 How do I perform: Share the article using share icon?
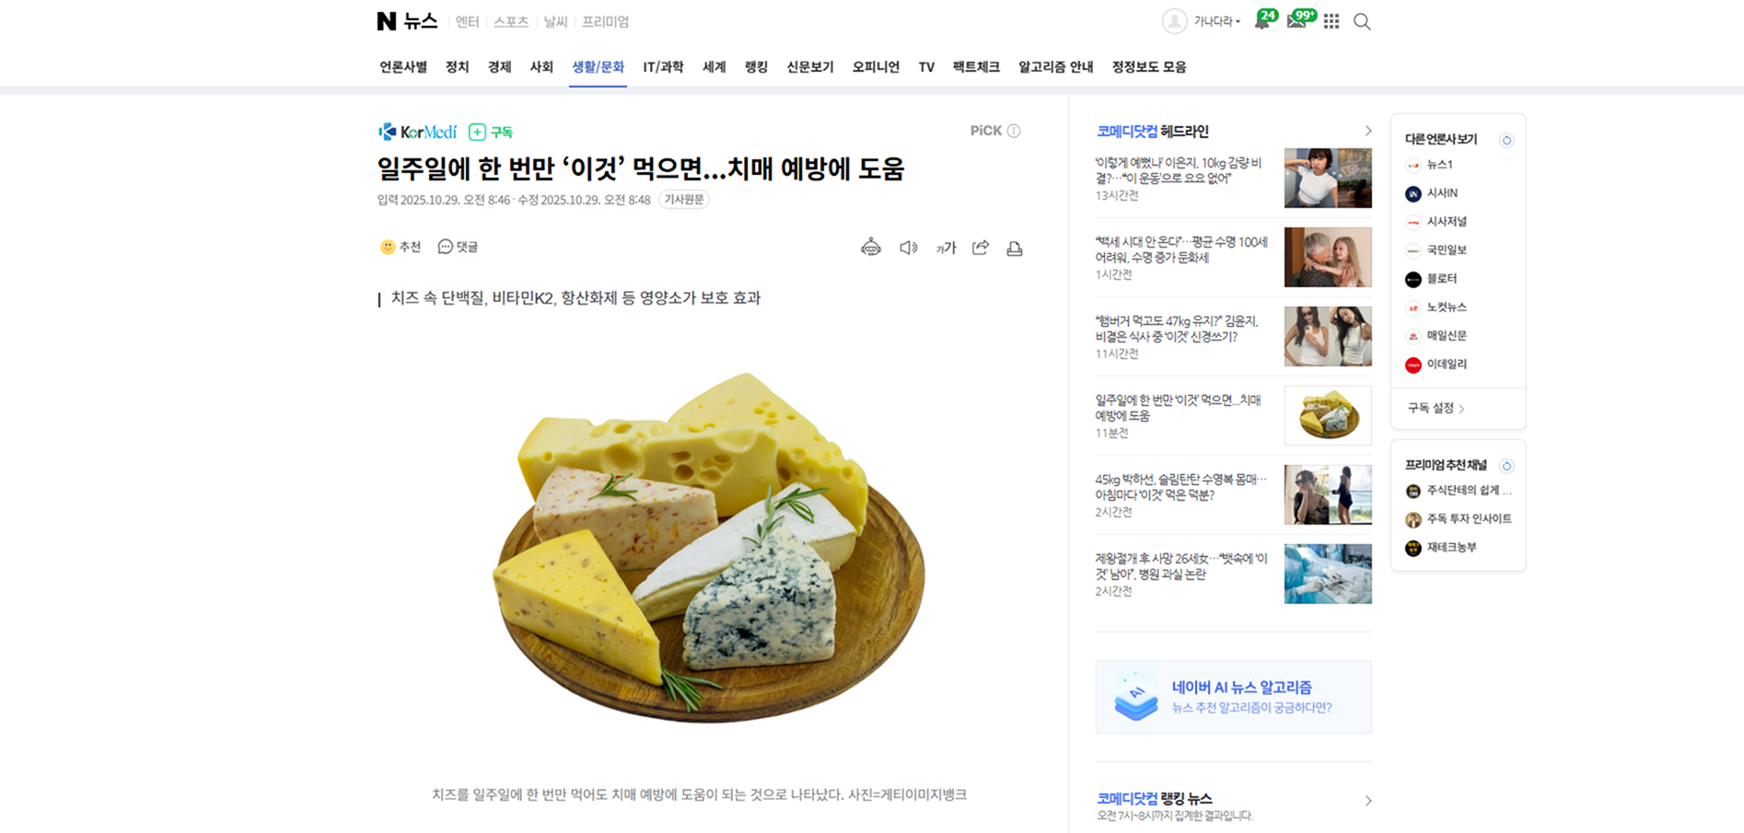[981, 248]
